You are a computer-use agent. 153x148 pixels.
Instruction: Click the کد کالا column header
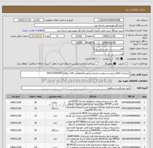coord(131,96)
